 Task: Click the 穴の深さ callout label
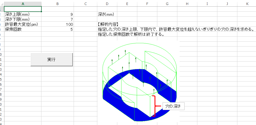(173, 106)
